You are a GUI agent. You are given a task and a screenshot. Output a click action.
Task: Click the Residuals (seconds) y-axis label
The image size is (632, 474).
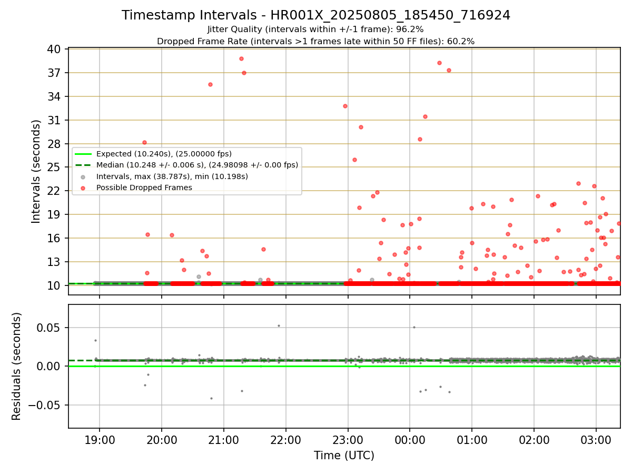(17, 366)
